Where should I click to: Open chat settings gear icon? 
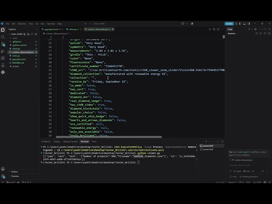pos(255,29)
